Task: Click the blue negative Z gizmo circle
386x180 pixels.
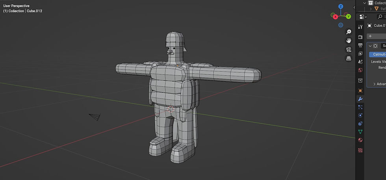Action: click(x=341, y=25)
